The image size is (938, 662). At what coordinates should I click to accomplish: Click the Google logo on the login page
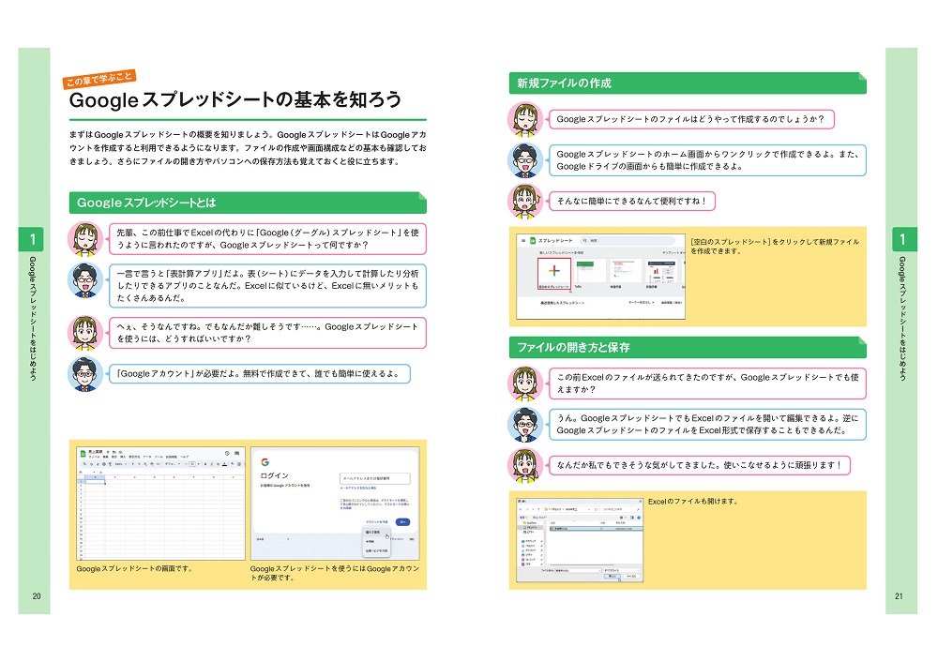[265, 462]
